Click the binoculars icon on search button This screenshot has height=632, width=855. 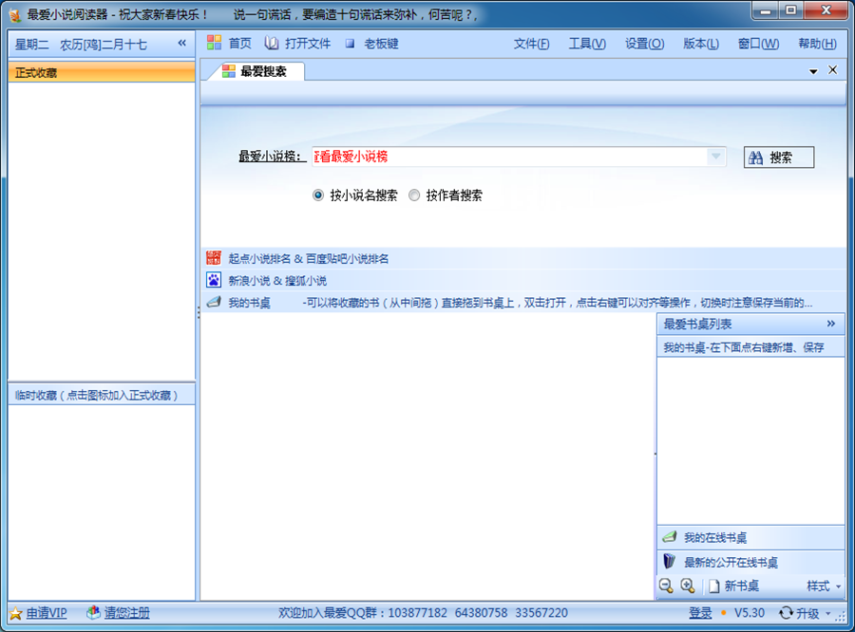pos(756,158)
